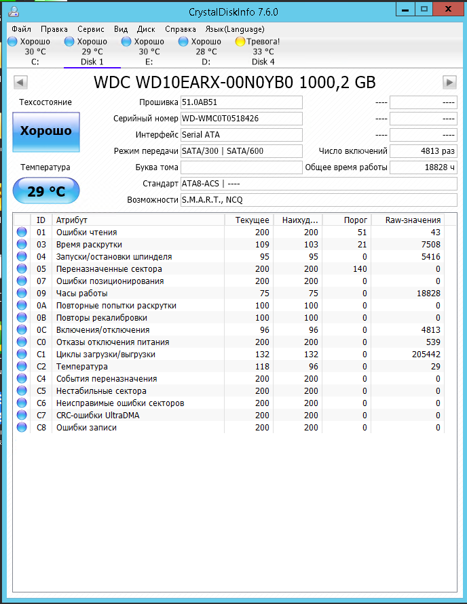The image size is (467, 604).
Task: Click status circle for 0C Включения/отключения
Action: [22, 329]
